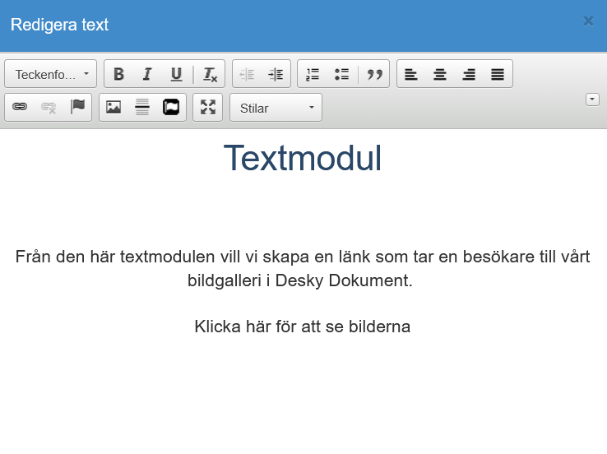Toggle underline formatting
The width and height of the screenshot is (607, 454).
[x=177, y=74]
